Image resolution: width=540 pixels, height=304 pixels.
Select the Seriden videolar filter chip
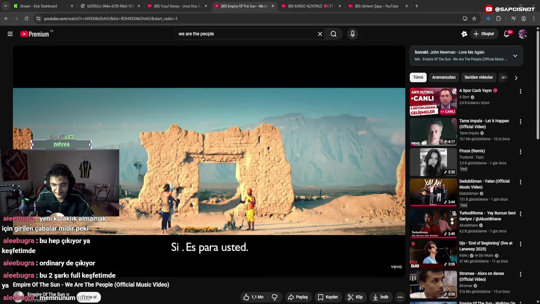coord(478,77)
